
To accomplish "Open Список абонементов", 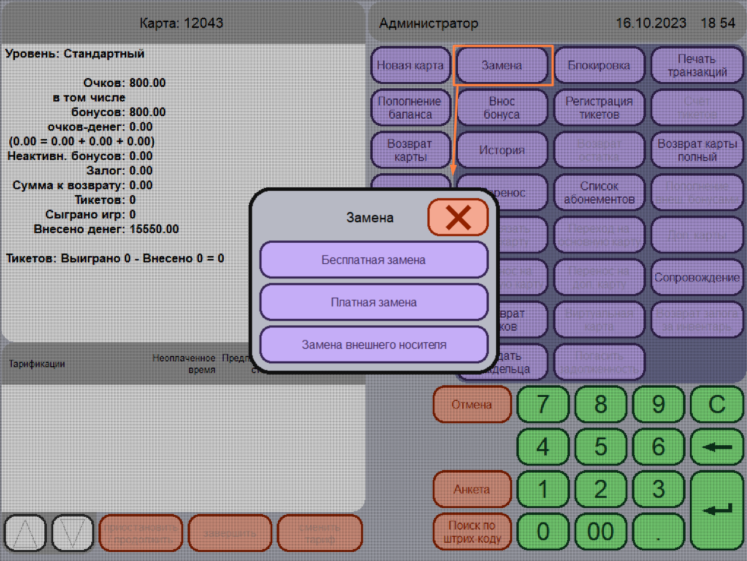I will pyautogui.click(x=599, y=192).
